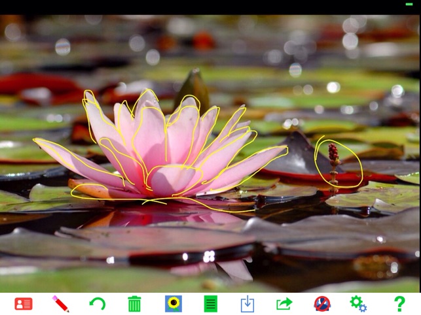This screenshot has width=421, height=315.
Task: Tap the green battery indicator
Action: (x=409, y=5)
